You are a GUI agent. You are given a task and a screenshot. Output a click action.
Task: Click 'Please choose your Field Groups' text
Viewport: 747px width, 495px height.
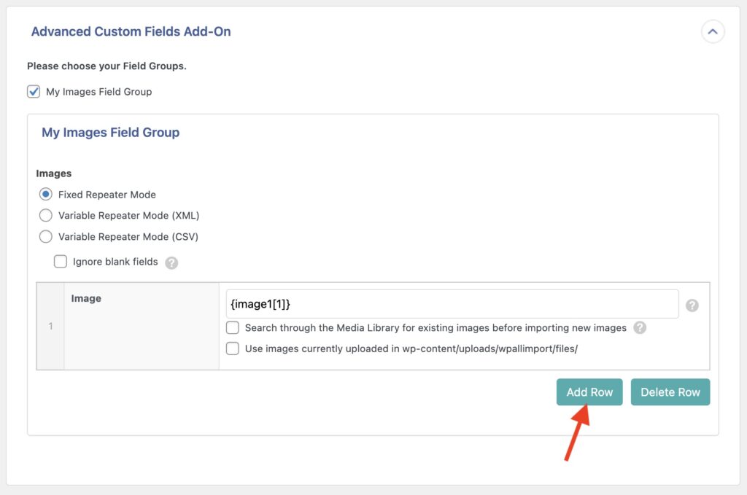tap(107, 66)
